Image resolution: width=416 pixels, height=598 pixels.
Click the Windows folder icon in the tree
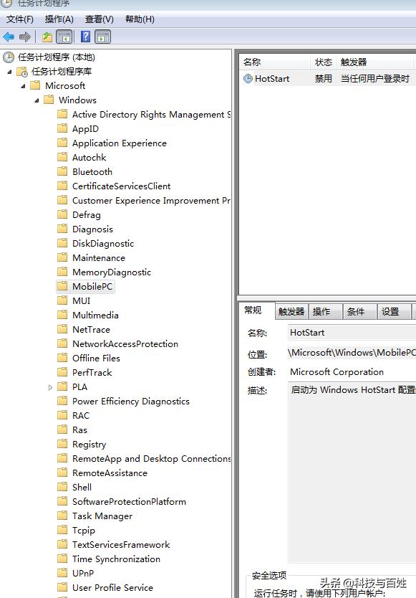tap(49, 100)
